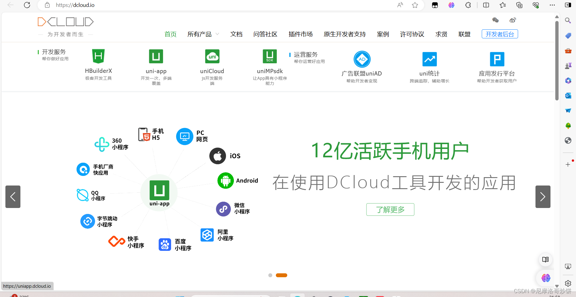Click the DCloud logo

click(x=65, y=22)
